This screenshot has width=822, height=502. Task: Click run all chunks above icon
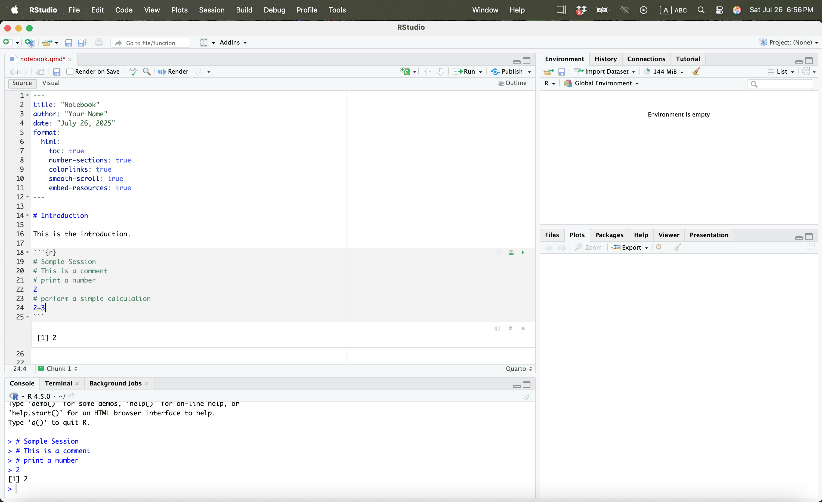(x=511, y=253)
